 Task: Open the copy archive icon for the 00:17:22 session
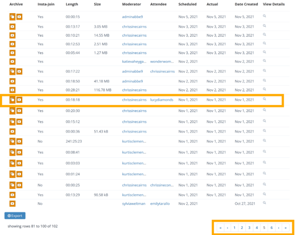click(x=12, y=71)
